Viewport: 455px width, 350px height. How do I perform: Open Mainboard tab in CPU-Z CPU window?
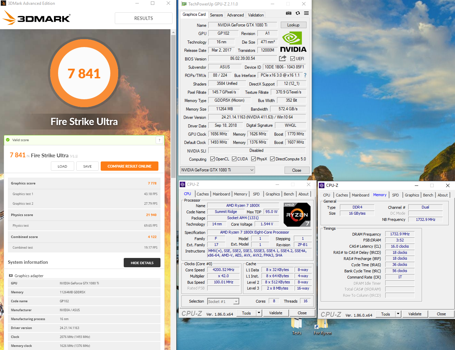[x=221, y=194]
